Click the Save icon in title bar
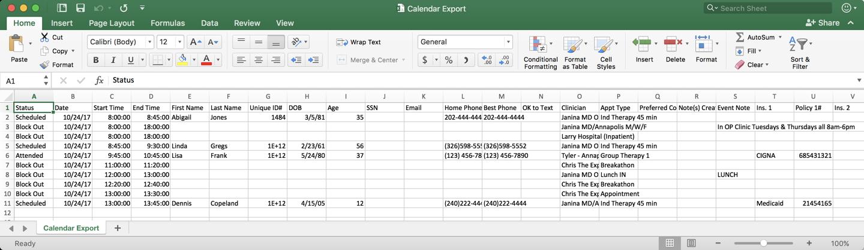This screenshot has width=864, height=250. pos(80,8)
